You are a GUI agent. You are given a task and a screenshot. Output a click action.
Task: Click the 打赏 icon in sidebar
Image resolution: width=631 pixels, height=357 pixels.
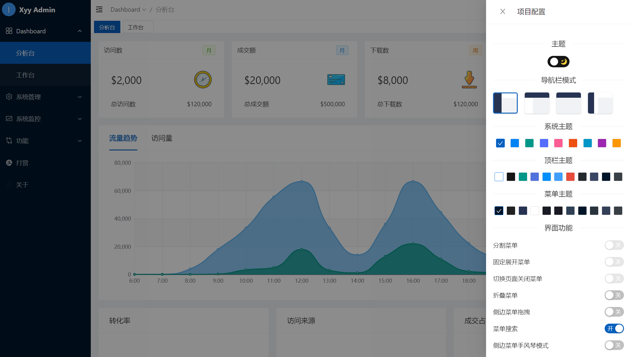click(x=9, y=162)
